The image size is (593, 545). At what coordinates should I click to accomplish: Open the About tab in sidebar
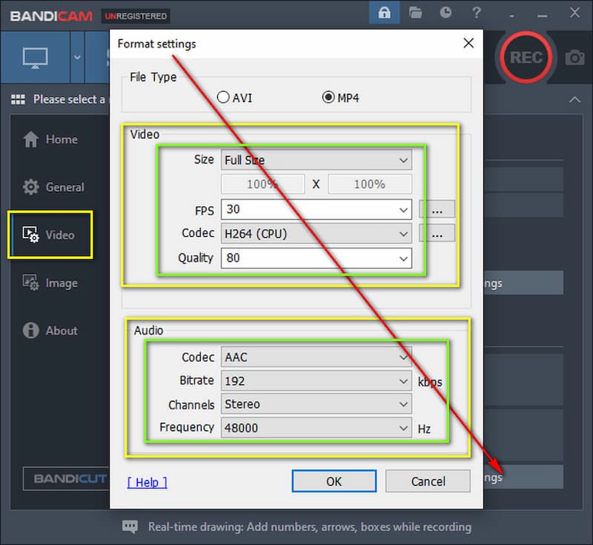(50, 330)
